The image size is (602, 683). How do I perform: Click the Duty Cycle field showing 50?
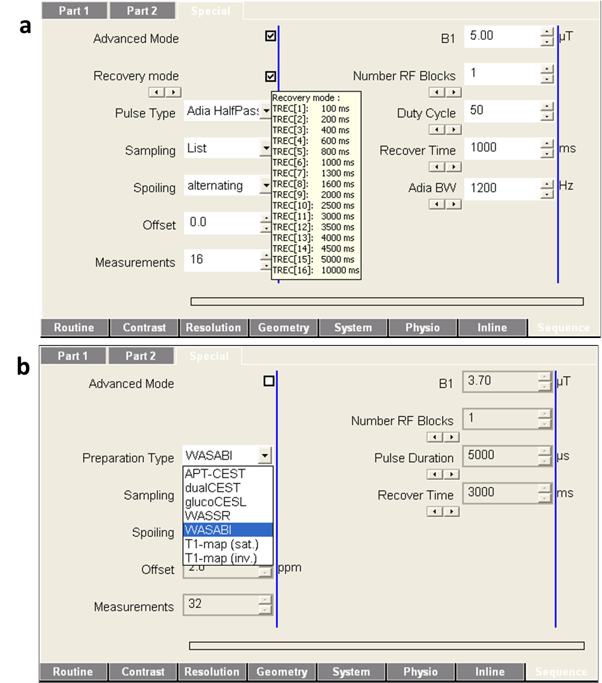pos(501,111)
